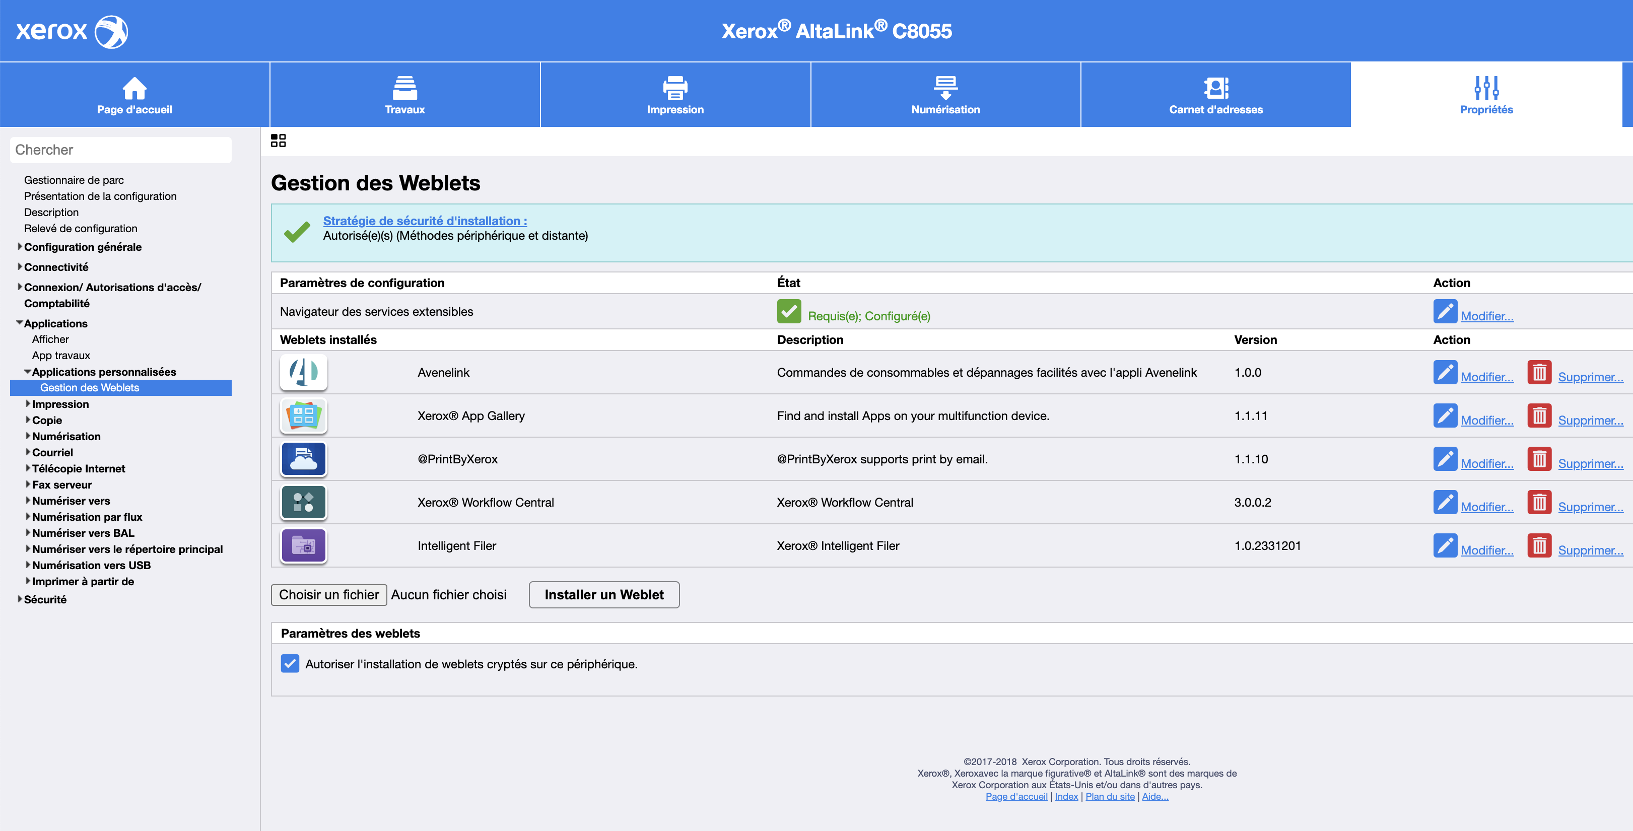Toggle the encrypted weblets installation checkbox
This screenshot has width=1633, height=831.
tap(290, 663)
